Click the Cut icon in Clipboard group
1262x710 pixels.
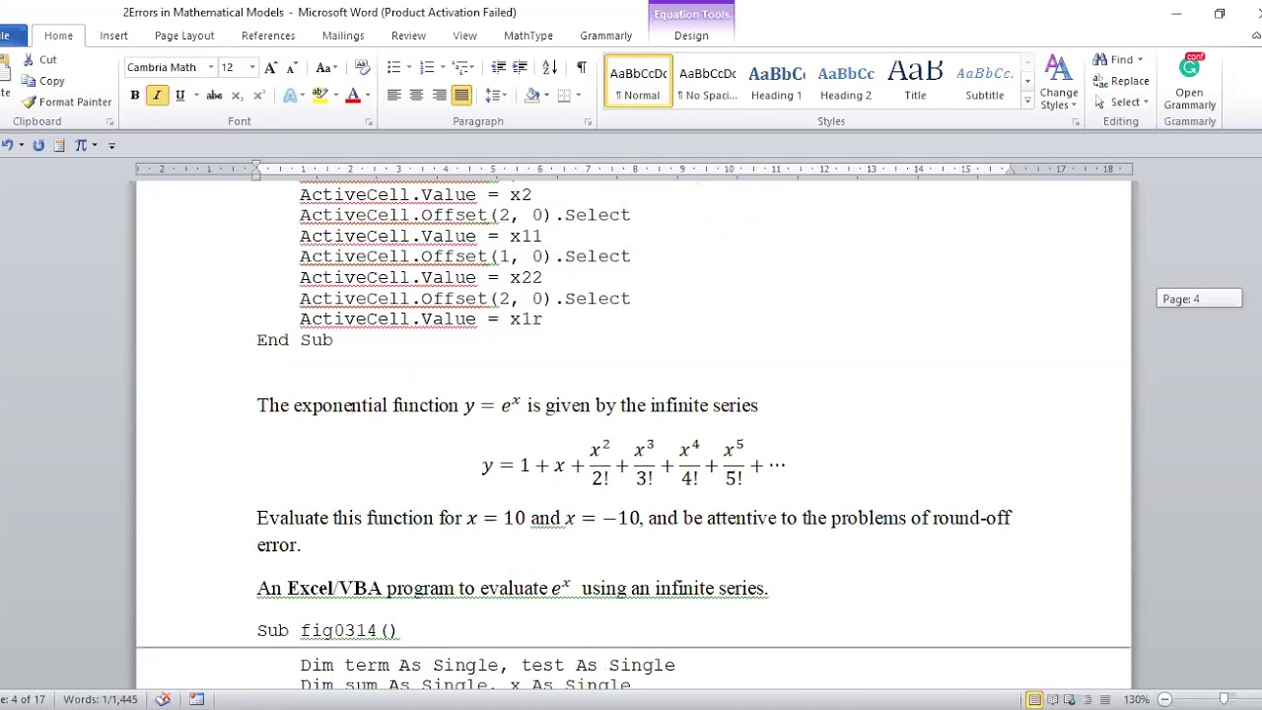coord(30,60)
